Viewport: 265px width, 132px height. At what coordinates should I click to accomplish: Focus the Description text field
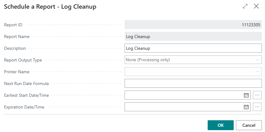193,48
